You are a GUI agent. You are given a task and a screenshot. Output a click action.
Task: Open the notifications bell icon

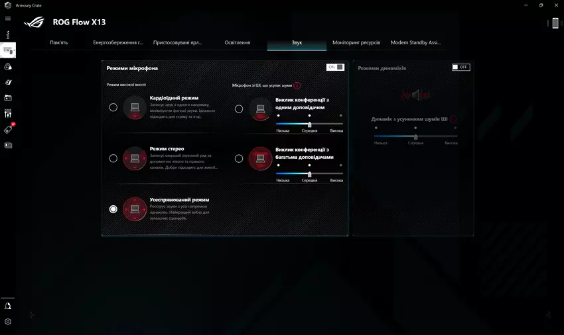point(8,306)
